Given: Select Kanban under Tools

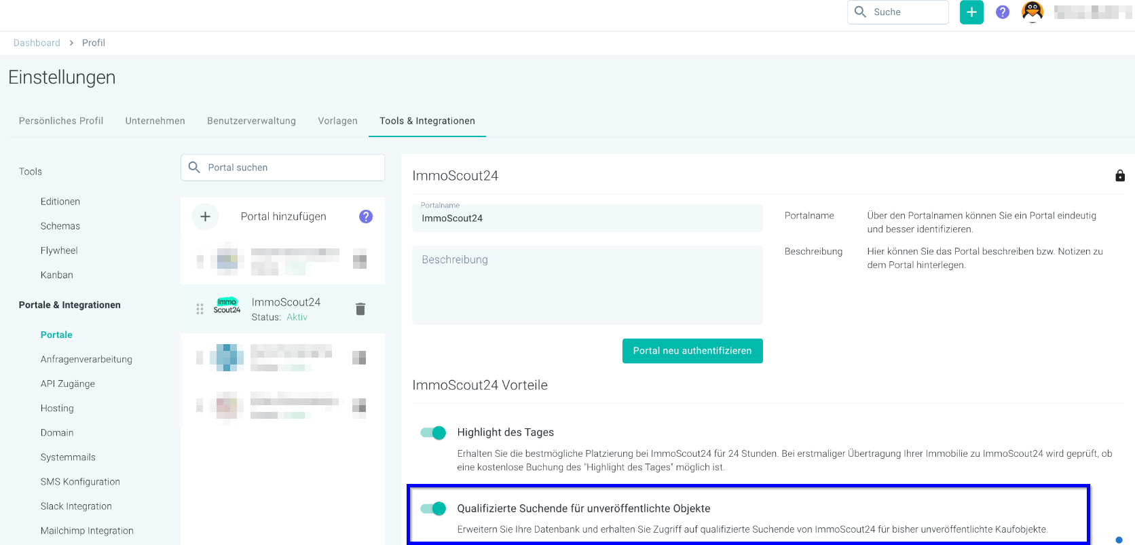Looking at the screenshot, I should click(57, 275).
